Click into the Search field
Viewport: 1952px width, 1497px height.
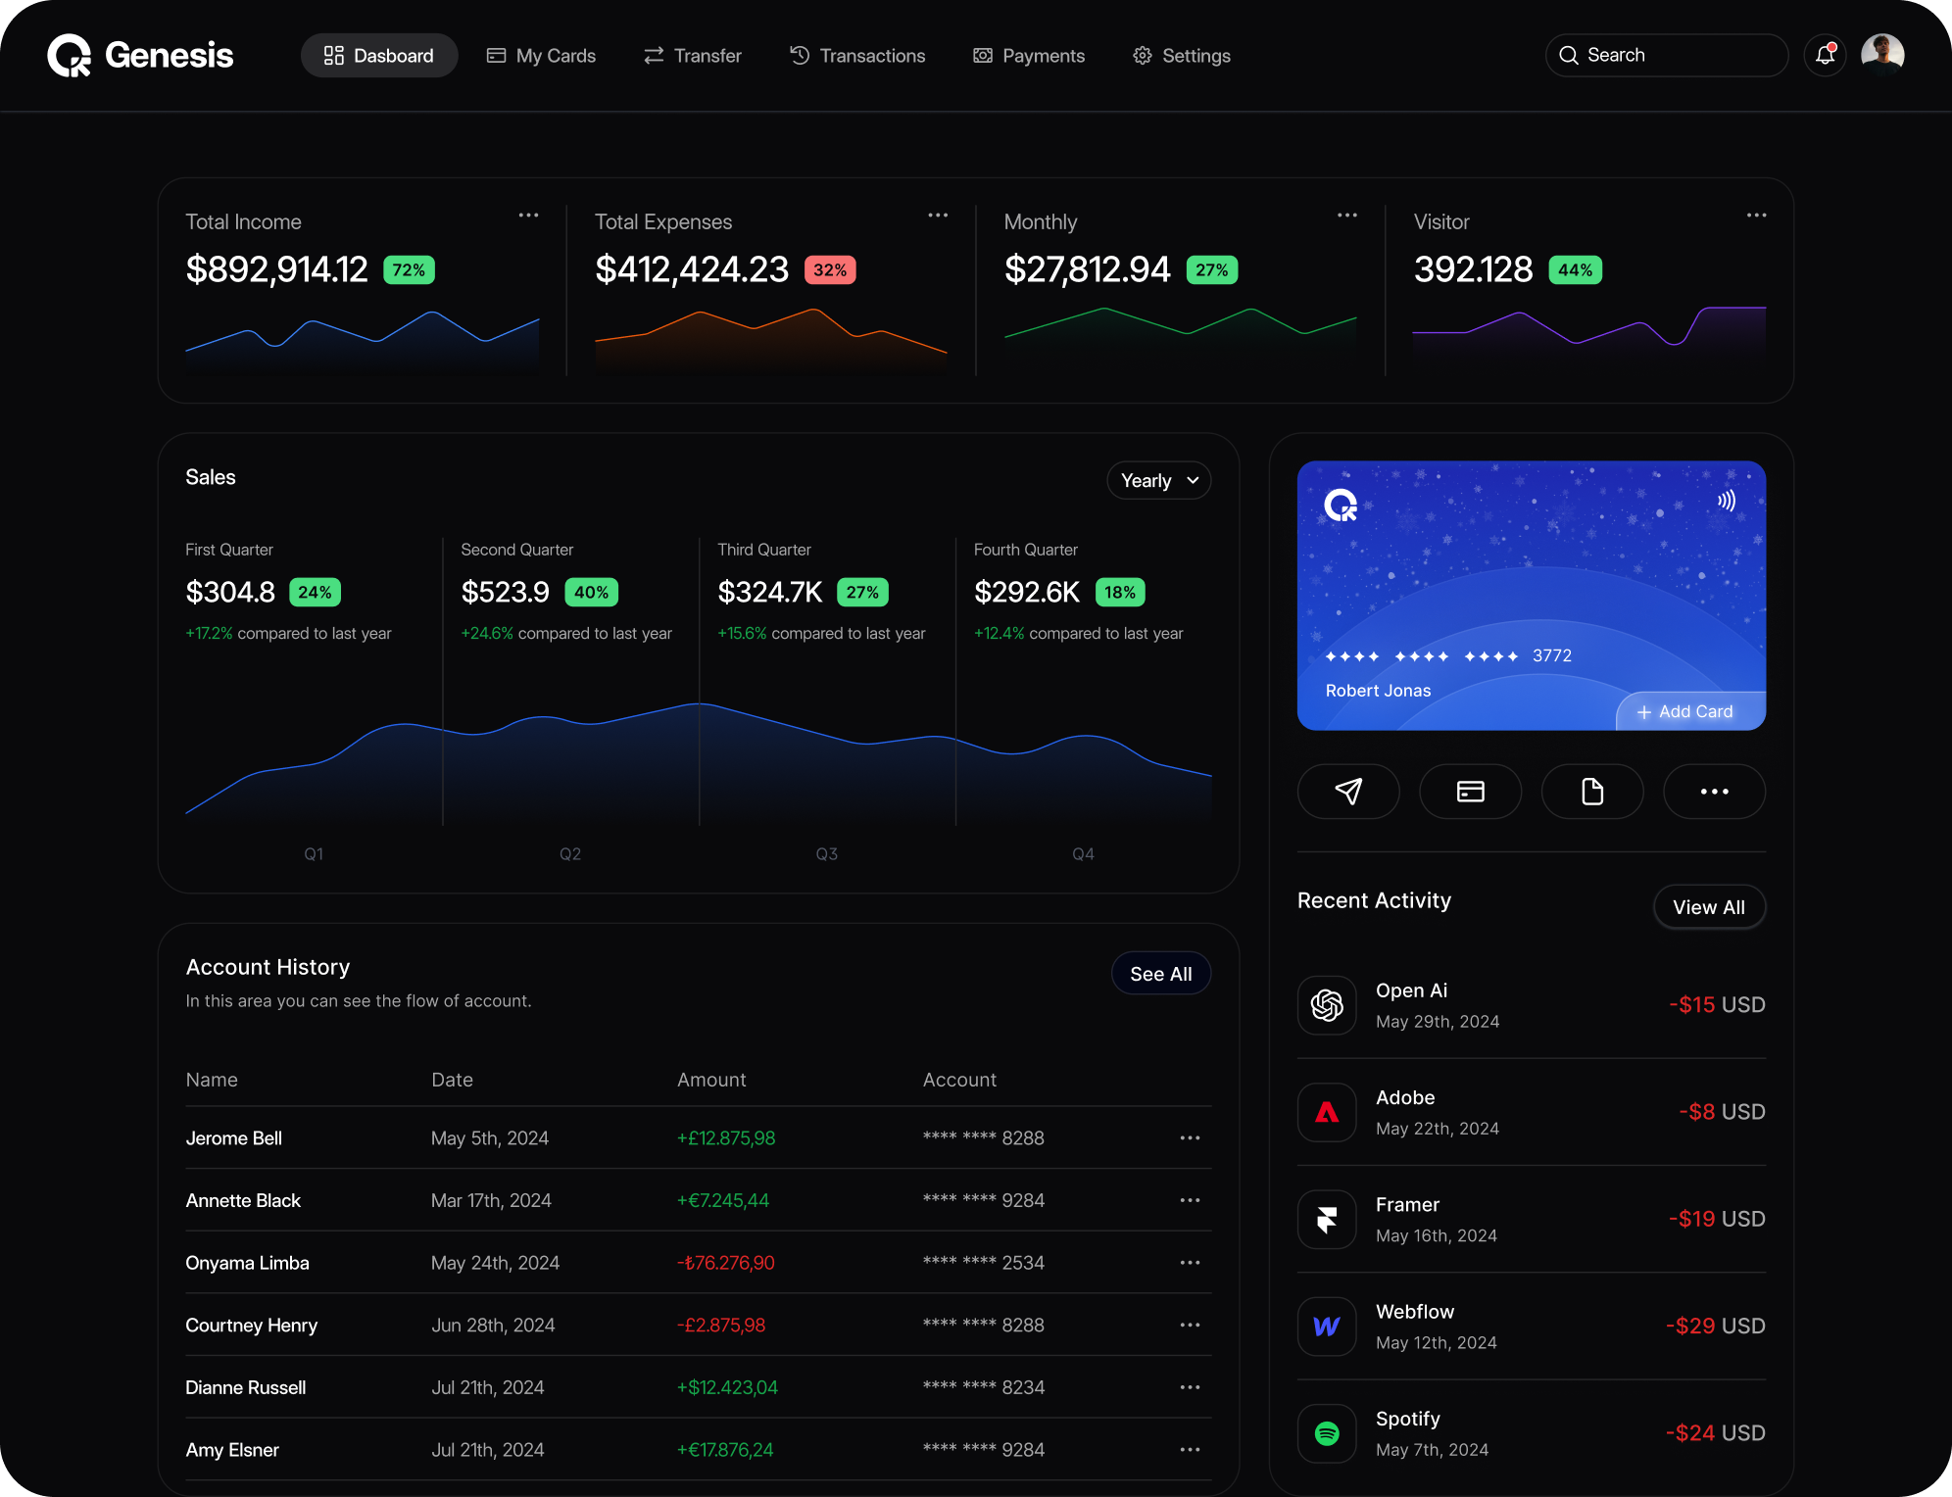point(1666,55)
